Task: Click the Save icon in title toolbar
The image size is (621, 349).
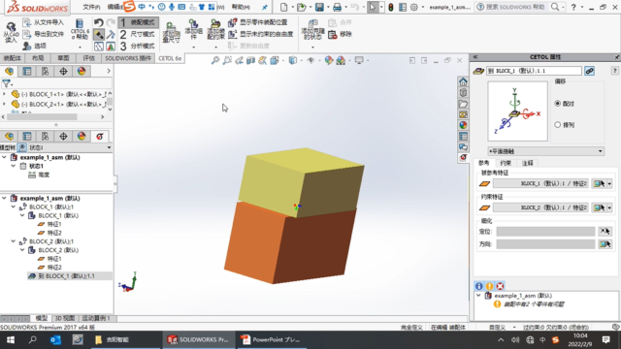Action: 319,7
